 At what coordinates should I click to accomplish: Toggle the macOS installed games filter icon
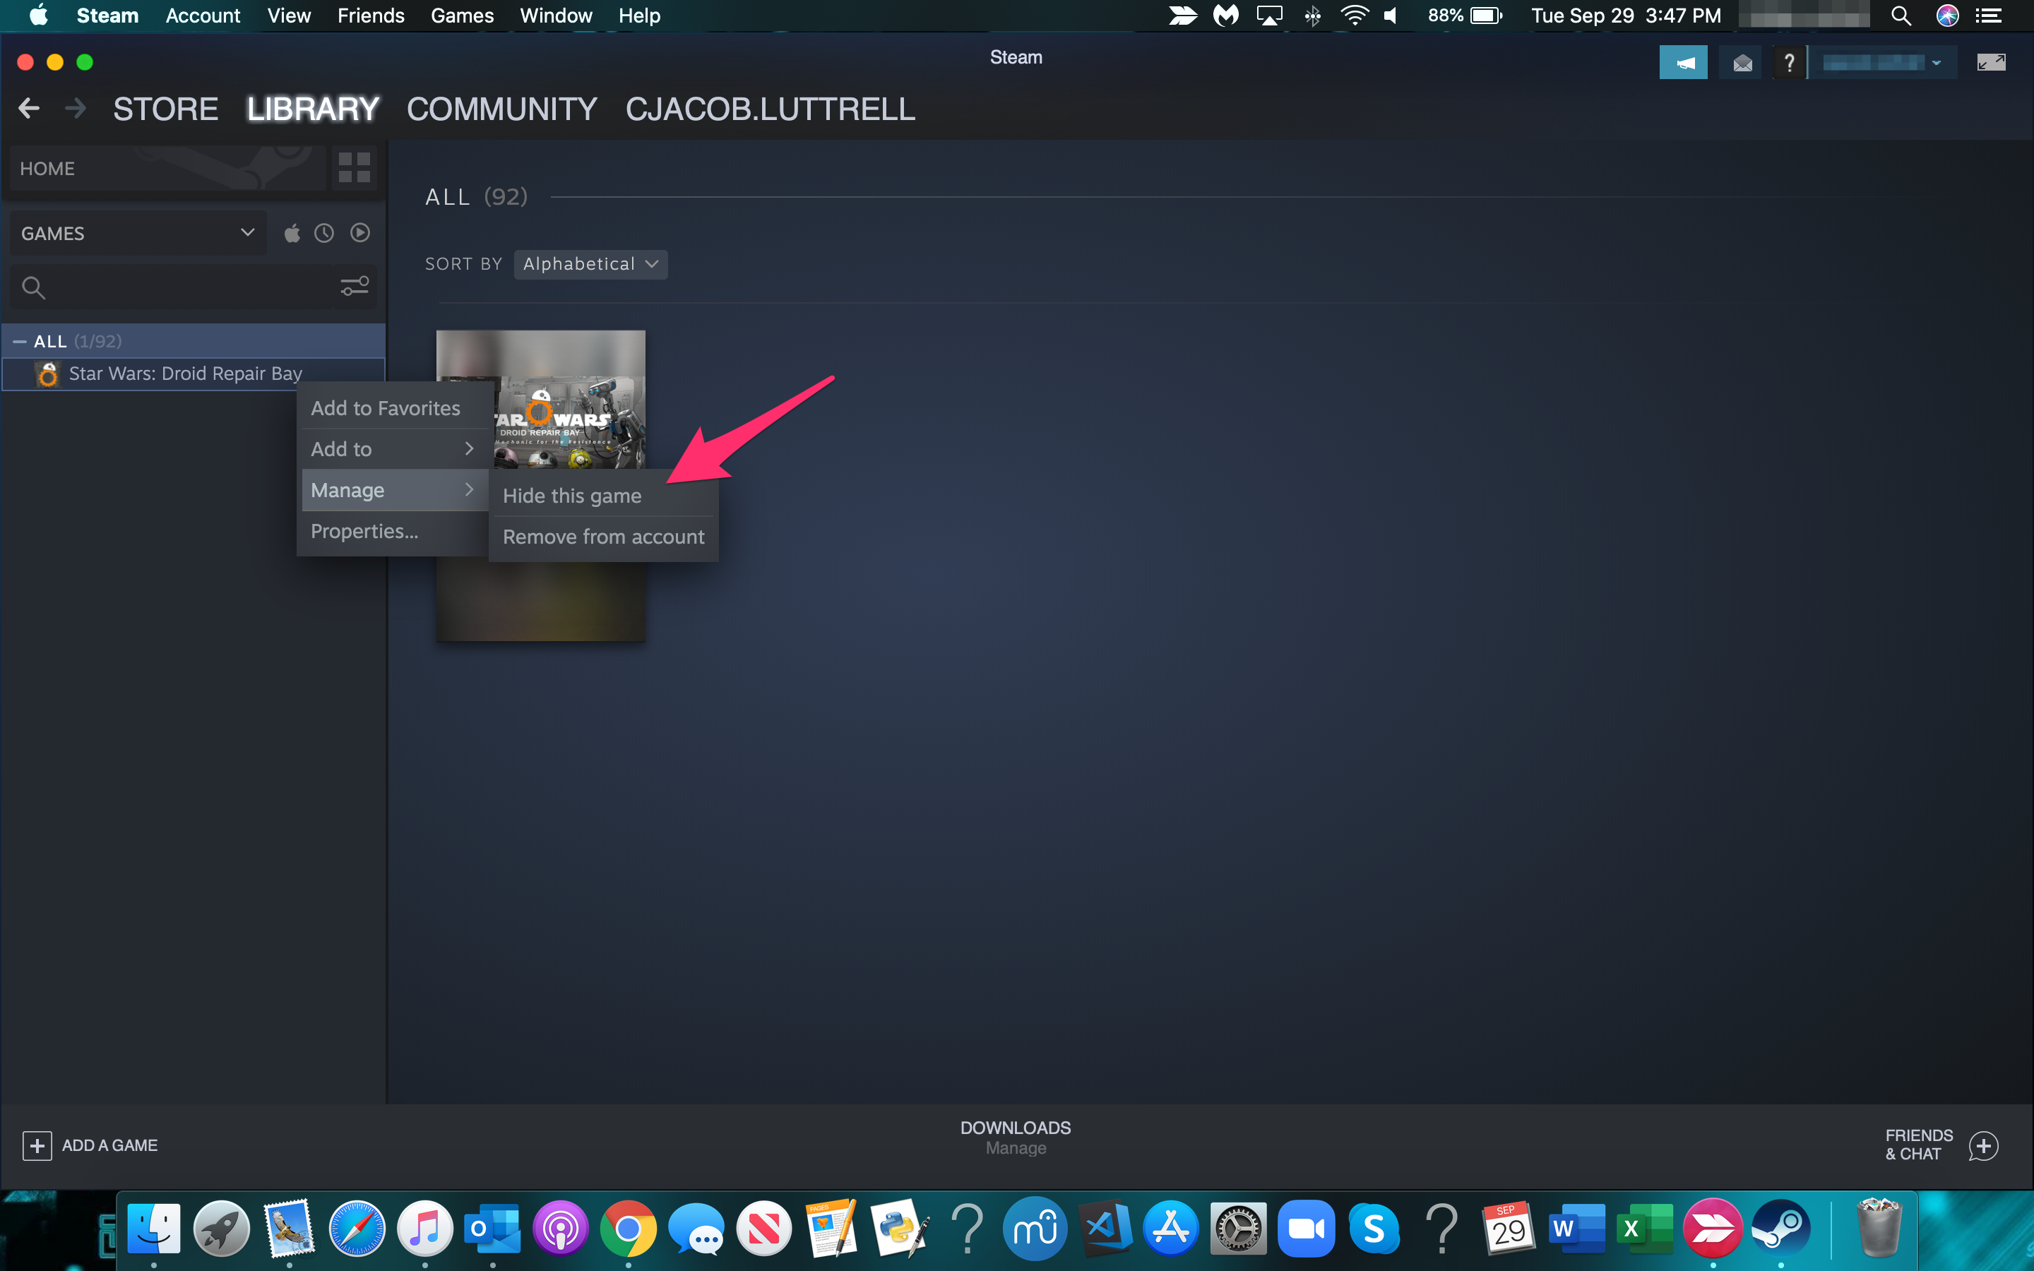[293, 232]
